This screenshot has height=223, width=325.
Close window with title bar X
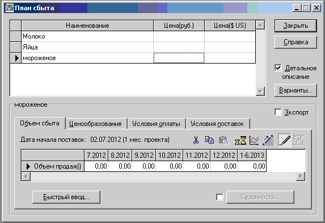(x=316, y=8)
